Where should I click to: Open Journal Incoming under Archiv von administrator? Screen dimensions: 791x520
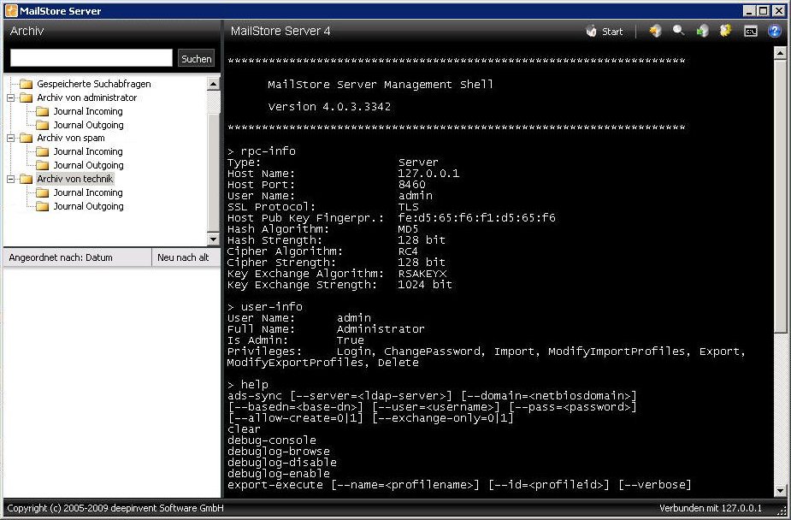pyautogui.click(x=88, y=111)
